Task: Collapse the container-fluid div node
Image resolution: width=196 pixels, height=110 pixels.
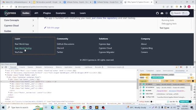Action: click(7, 77)
